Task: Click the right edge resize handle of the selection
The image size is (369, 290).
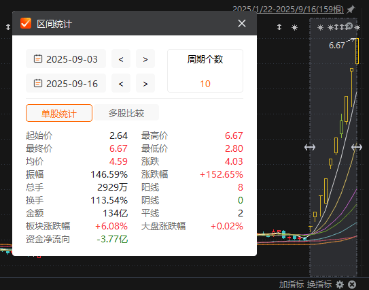Action: pos(357,148)
